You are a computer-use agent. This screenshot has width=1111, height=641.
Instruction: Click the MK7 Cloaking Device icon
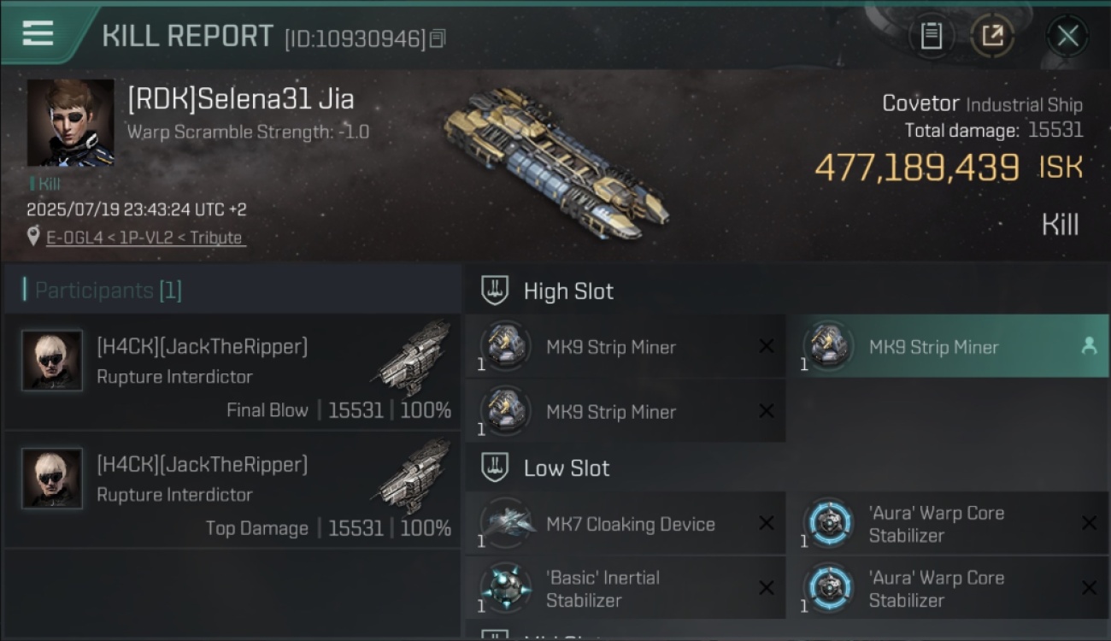pyautogui.click(x=506, y=523)
